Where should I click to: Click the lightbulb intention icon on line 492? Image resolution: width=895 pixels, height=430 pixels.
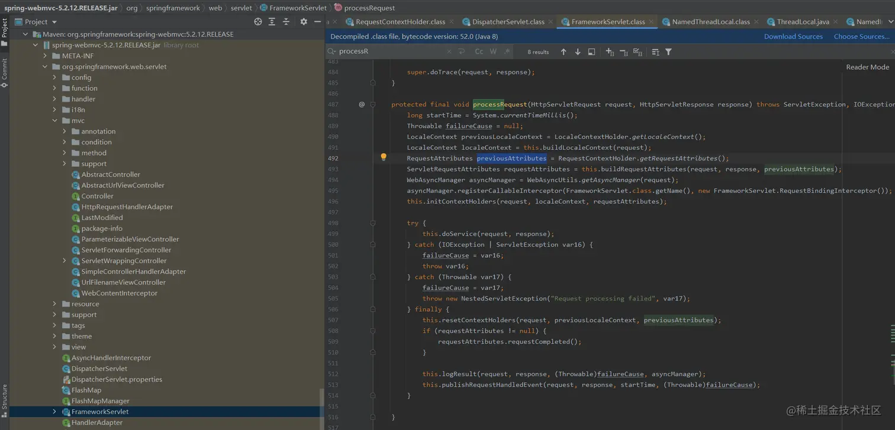tap(384, 157)
